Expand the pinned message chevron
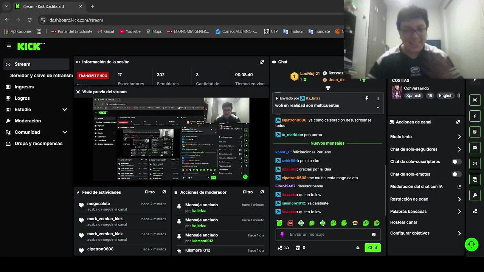This screenshot has height=272, width=484. point(378,107)
